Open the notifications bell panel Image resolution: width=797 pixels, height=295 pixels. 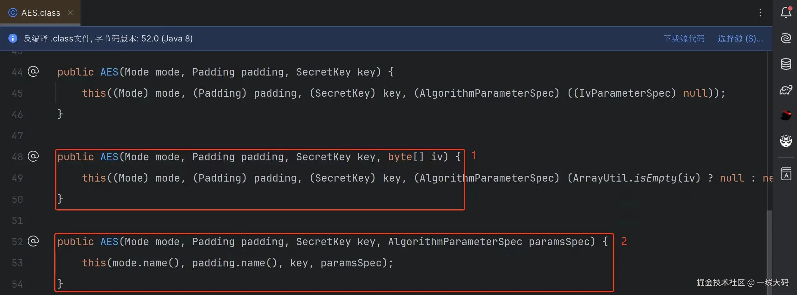786,12
